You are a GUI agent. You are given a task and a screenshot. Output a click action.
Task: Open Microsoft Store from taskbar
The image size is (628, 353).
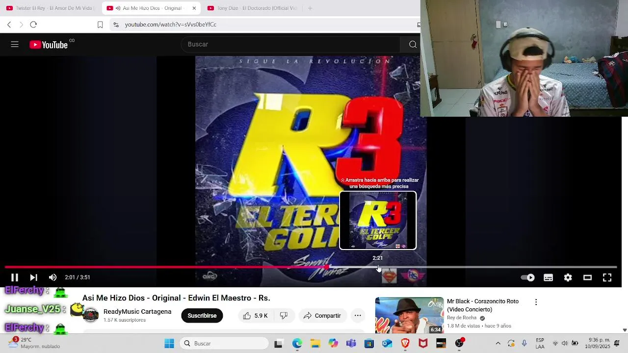click(x=369, y=344)
